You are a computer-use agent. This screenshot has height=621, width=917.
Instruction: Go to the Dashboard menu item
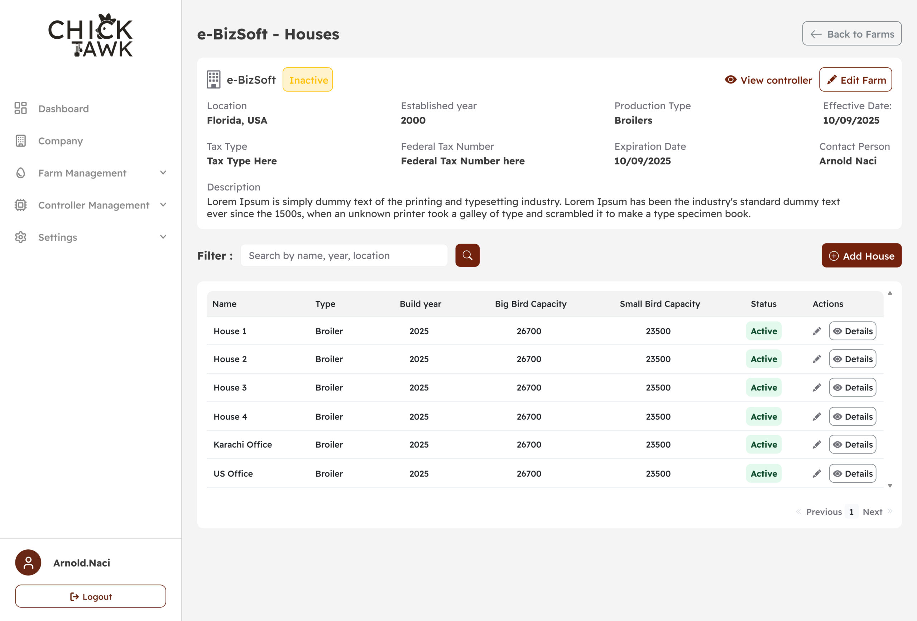pos(63,109)
